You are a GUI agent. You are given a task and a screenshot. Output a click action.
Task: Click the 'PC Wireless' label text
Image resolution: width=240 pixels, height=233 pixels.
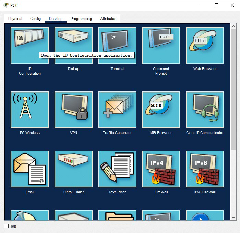coord(30,133)
